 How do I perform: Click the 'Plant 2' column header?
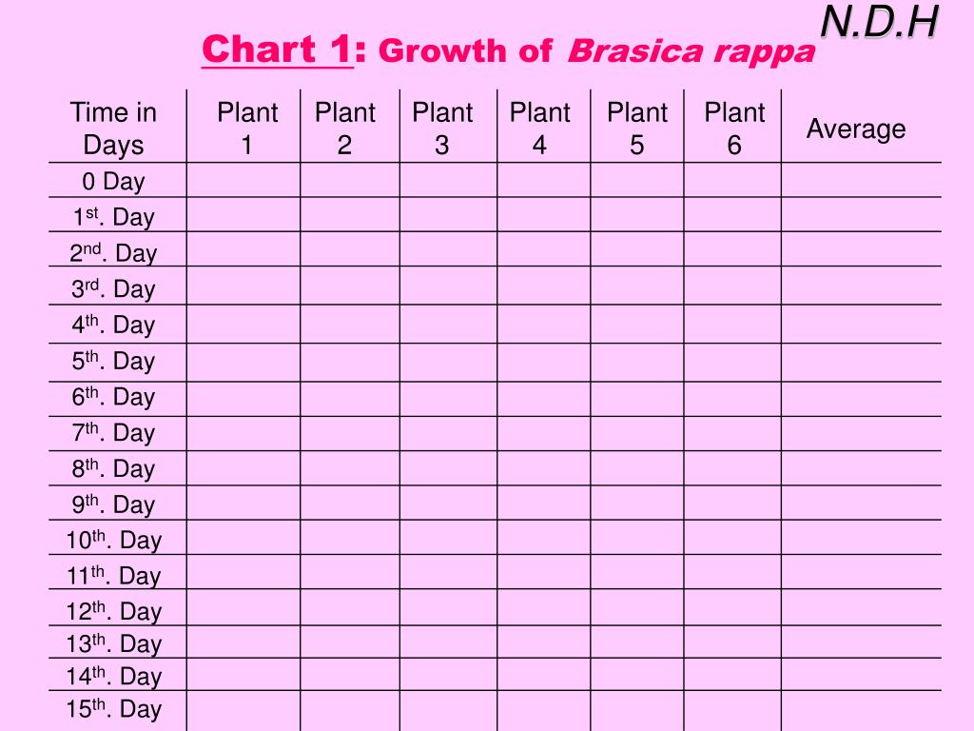[x=344, y=128]
